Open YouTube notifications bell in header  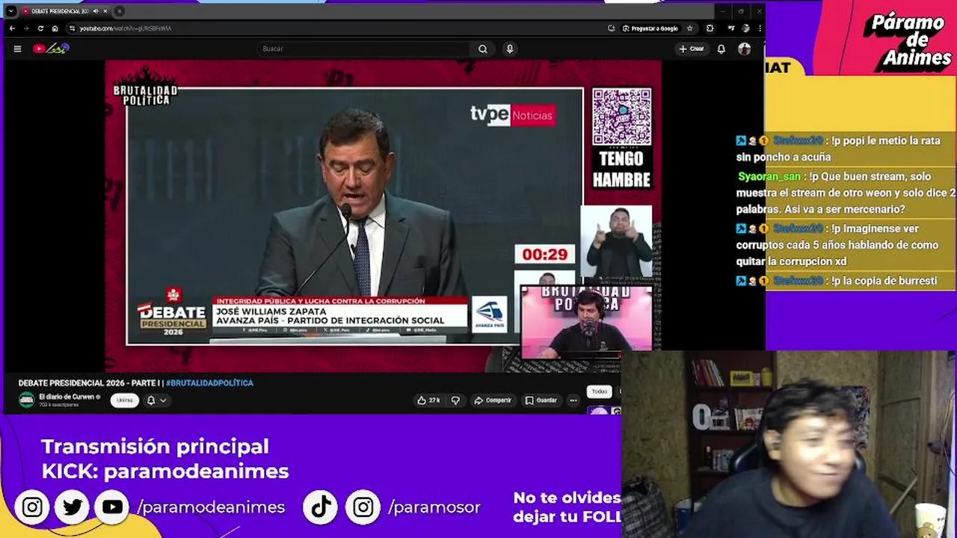click(721, 49)
